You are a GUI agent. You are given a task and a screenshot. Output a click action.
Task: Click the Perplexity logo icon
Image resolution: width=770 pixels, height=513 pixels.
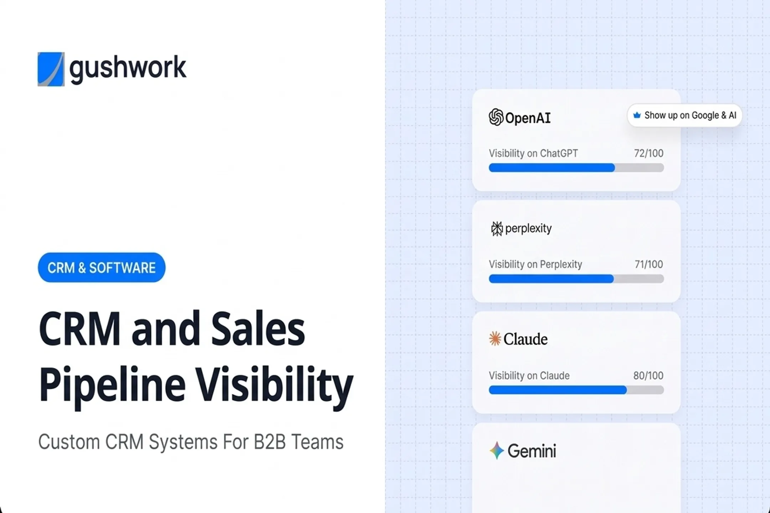(497, 228)
